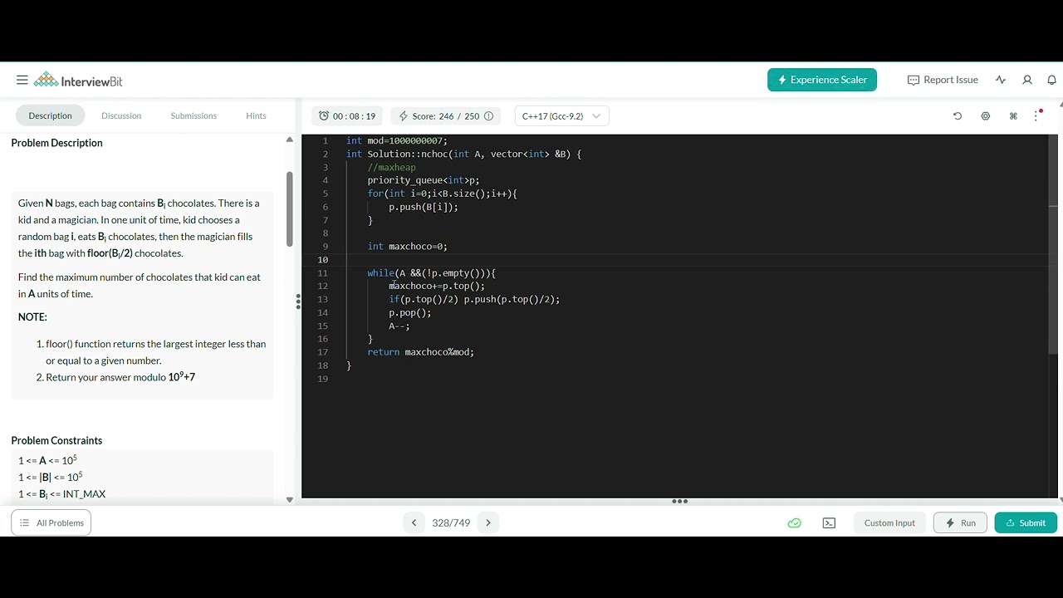Image resolution: width=1063 pixels, height=598 pixels.
Task: Click the Problem Description heading
Action: [56, 143]
